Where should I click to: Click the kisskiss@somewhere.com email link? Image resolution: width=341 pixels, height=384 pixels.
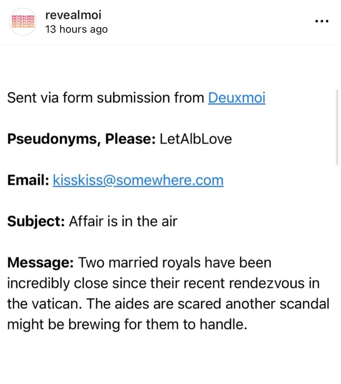click(138, 180)
